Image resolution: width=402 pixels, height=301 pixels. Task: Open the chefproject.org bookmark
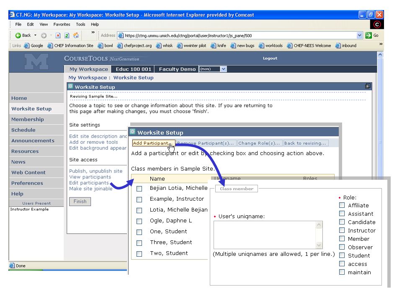[x=134, y=46]
